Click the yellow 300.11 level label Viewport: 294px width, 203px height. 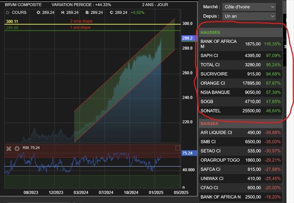pos(12,22)
